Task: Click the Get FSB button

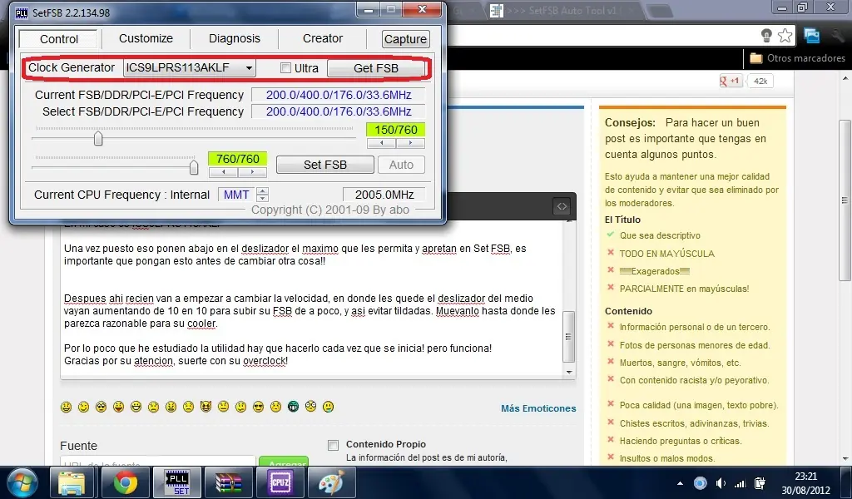Action: 376,68
